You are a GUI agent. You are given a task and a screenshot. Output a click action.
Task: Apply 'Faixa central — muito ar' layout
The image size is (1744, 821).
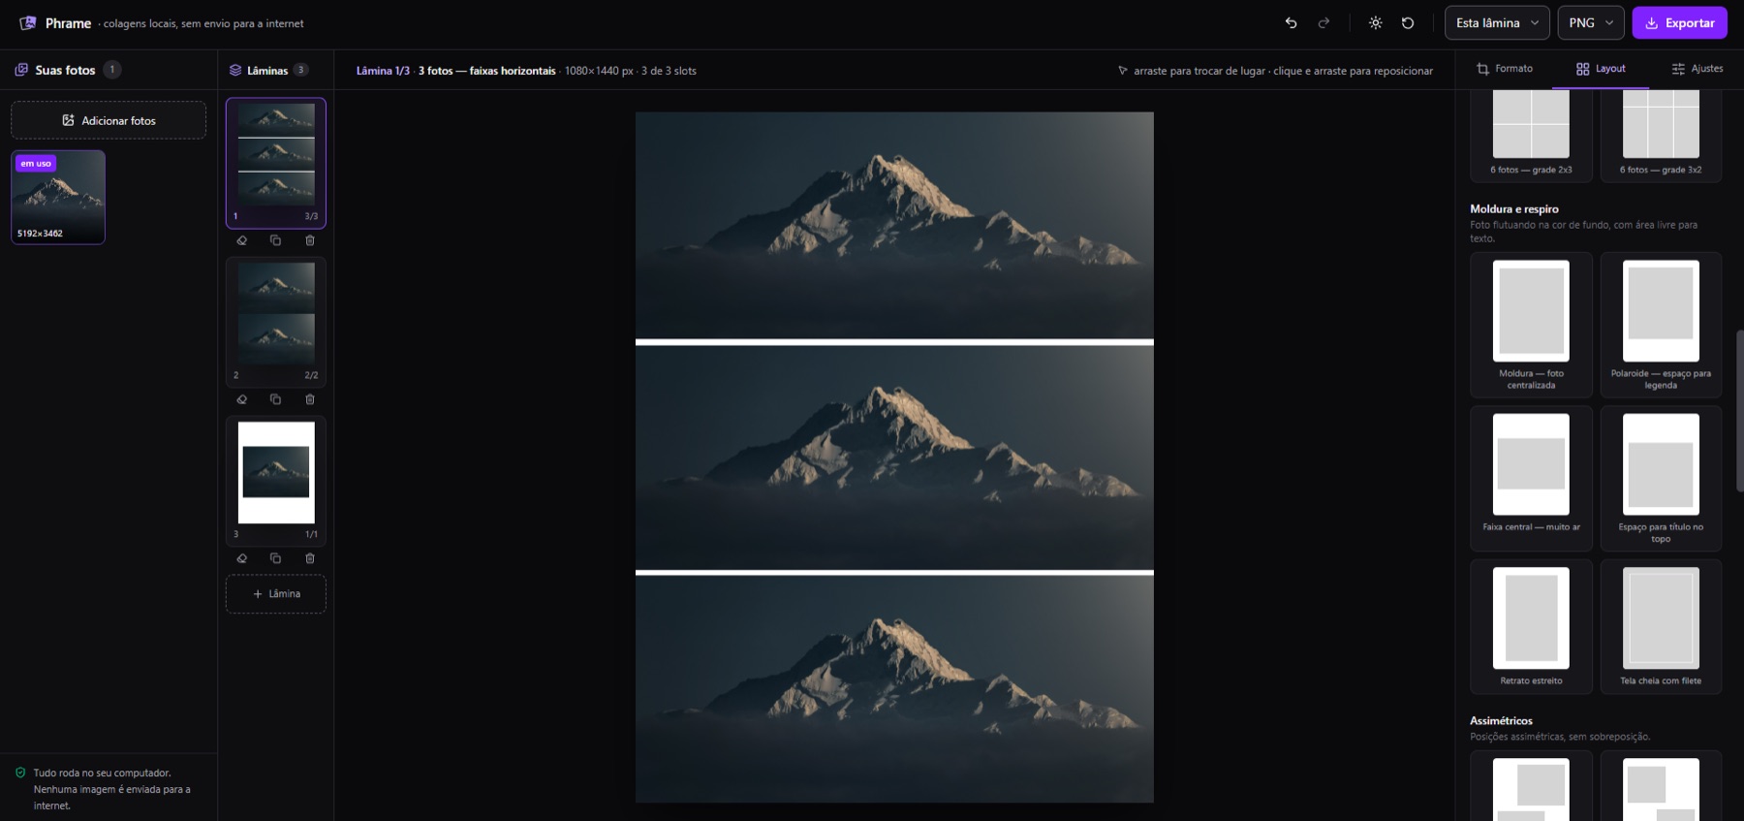pyautogui.click(x=1531, y=479)
